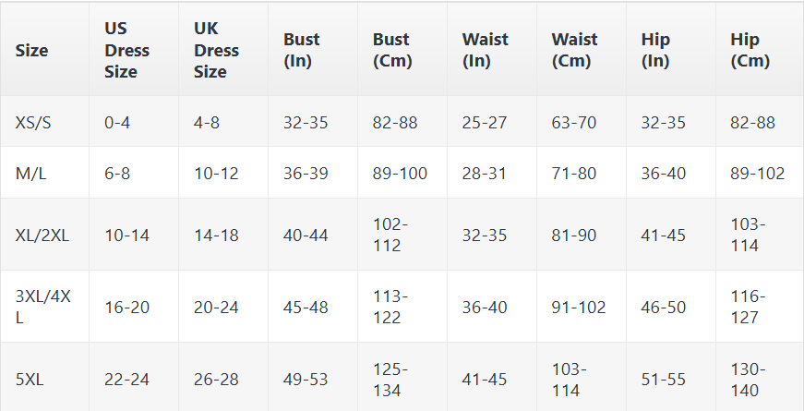
Task: Click the 130-140 hip centimeter cell
Action: coord(748,379)
